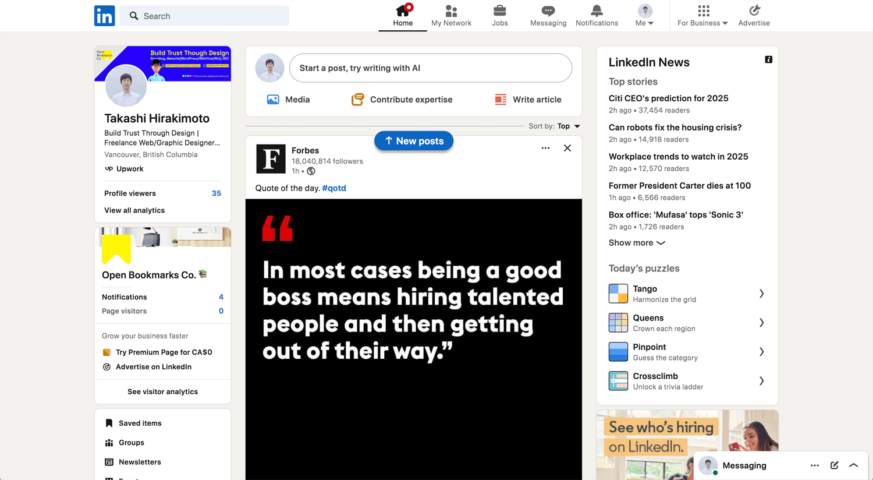Open the Queens puzzle icon
This screenshot has width=873, height=480.
618,323
